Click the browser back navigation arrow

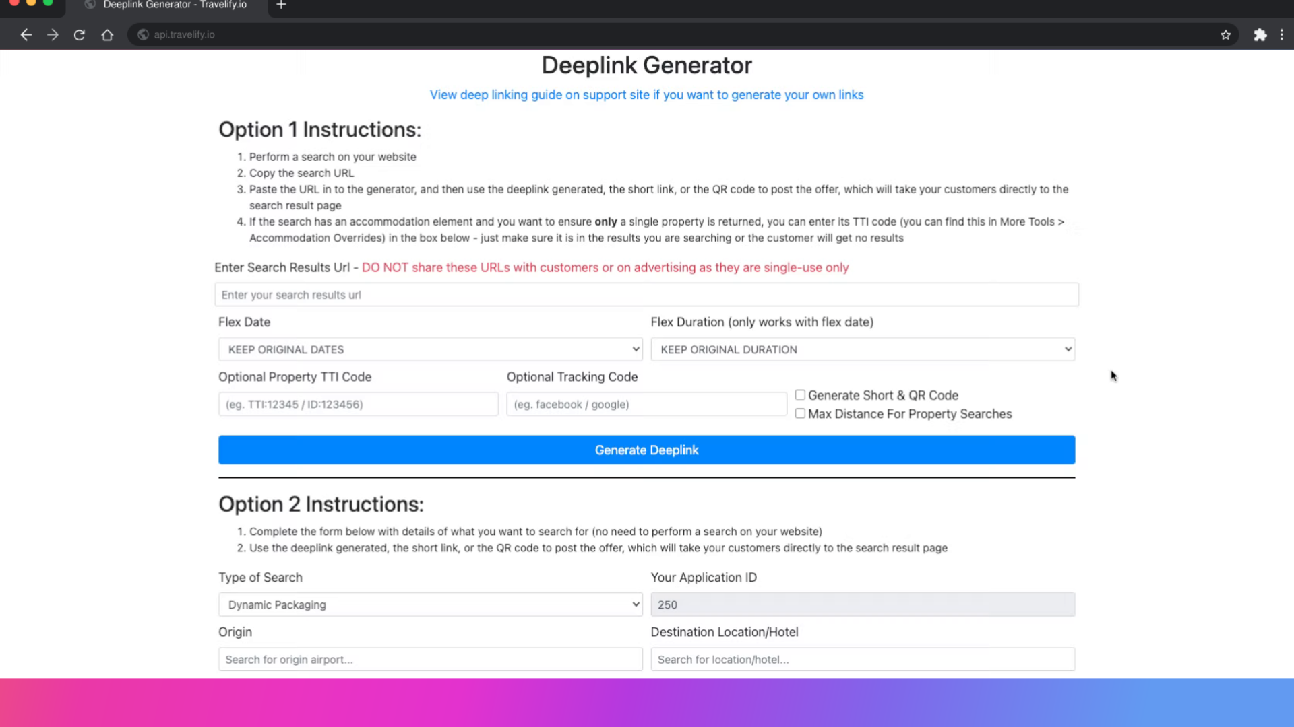pos(26,34)
